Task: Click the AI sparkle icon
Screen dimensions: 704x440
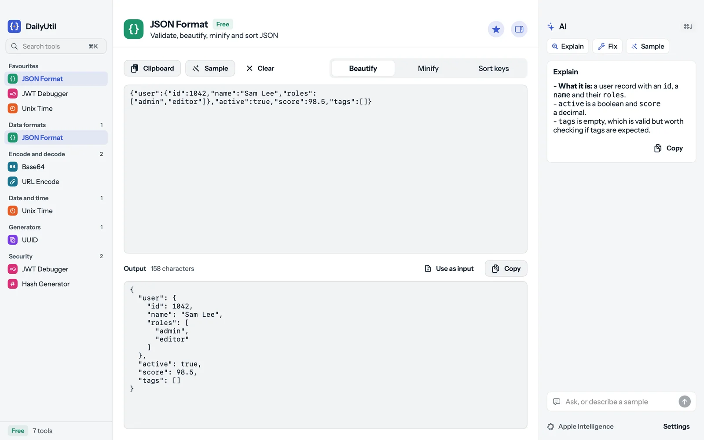Action: click(x=551, y=26)
